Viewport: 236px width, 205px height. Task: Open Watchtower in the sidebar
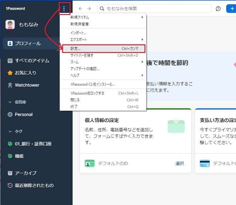(x=27, y=85)
